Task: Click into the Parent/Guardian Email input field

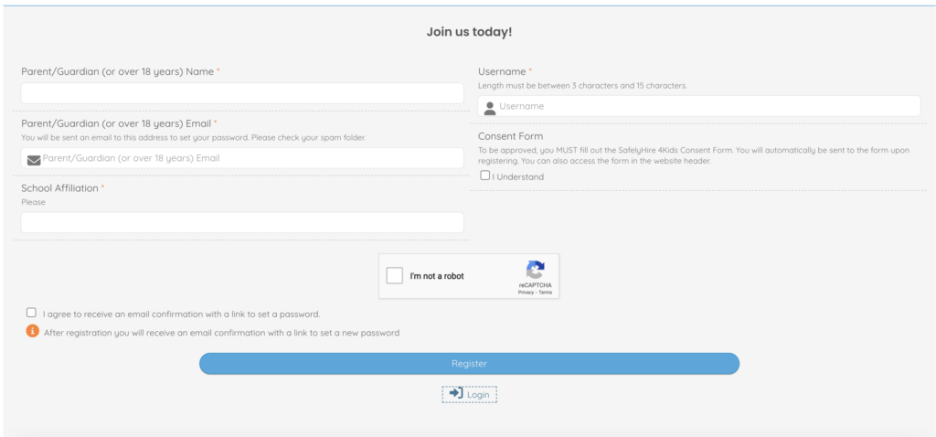Action: coord(251,158)
